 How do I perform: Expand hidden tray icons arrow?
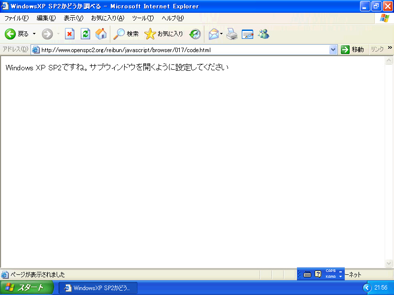367,288
